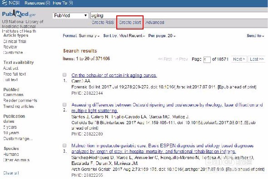This screenshot has width=268, height=179.
Task: Open the Resources menu
Action: point(37,3)
